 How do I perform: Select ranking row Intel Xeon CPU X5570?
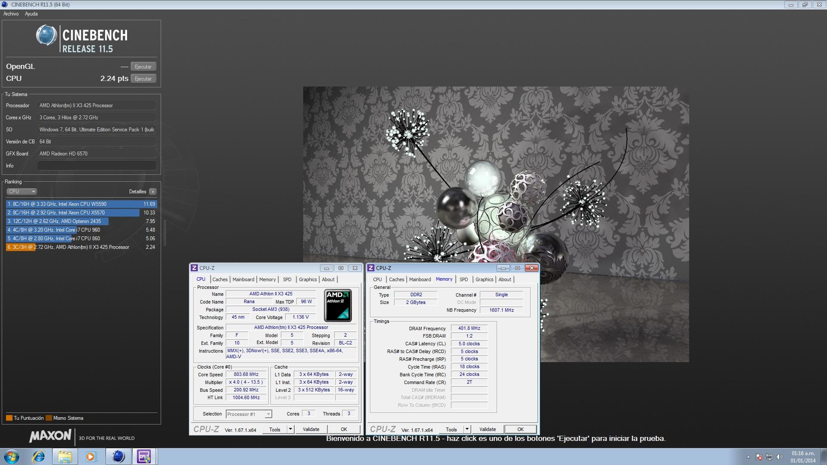(x=81, y=213)
